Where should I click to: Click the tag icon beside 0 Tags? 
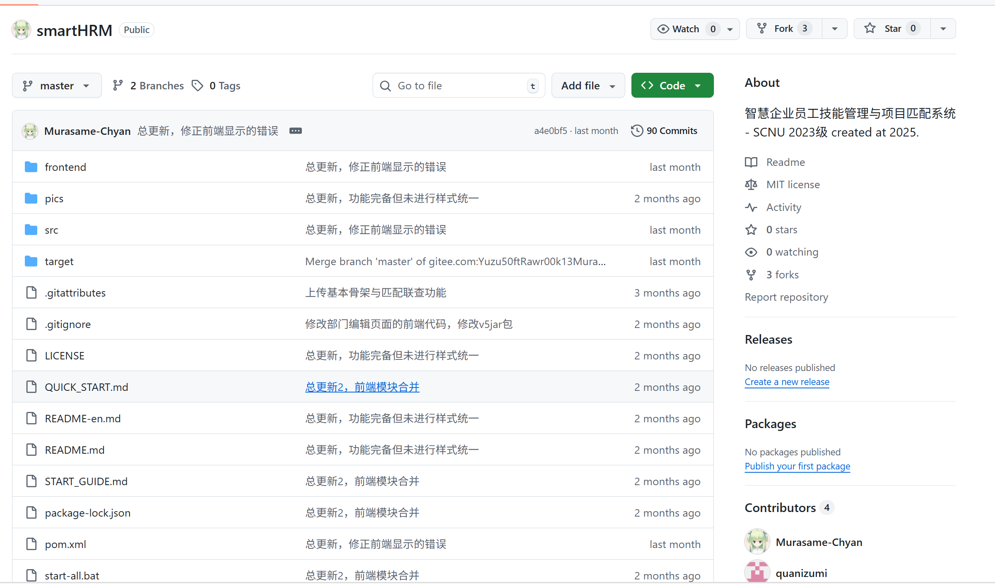(198, 86)
